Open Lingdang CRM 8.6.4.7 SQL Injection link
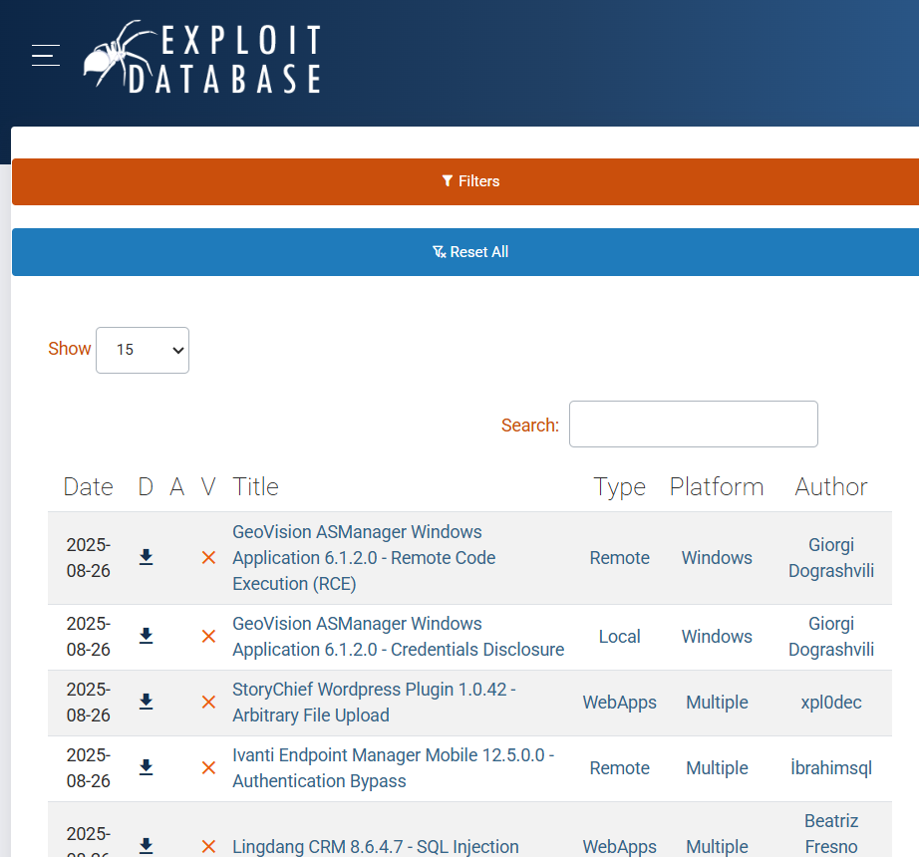Screen dimensions: 919x857 tap(375, 846)
